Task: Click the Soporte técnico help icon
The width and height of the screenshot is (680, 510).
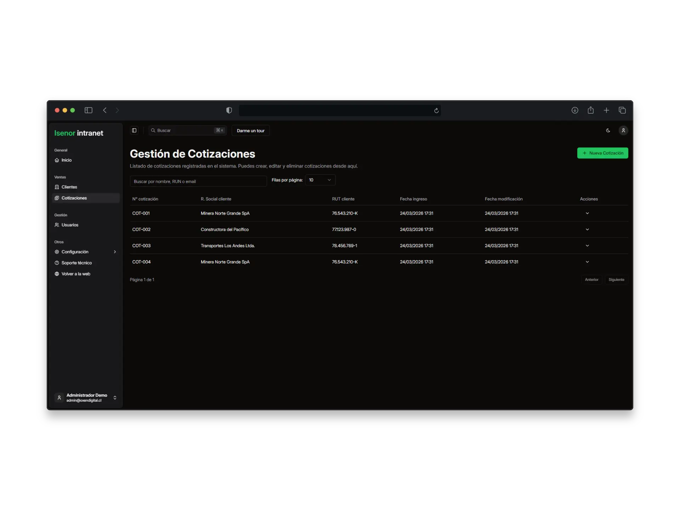Action: pos(57,263)
